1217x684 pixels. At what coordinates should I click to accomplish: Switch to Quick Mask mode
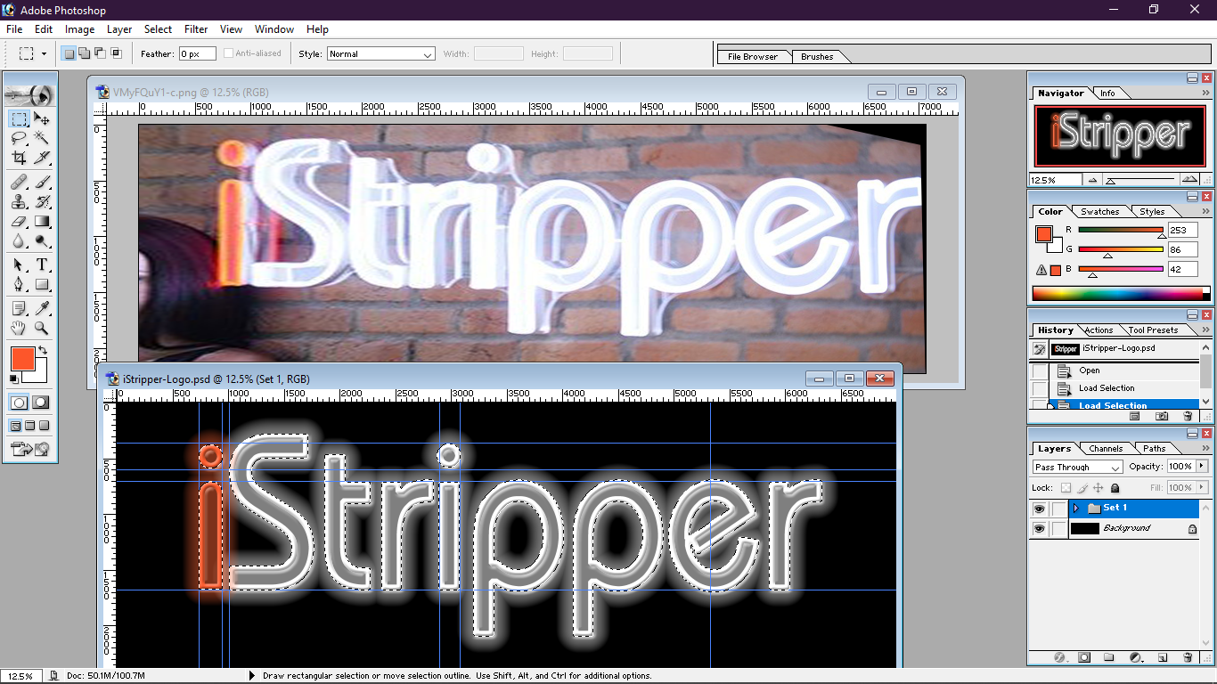pos(41,403)
